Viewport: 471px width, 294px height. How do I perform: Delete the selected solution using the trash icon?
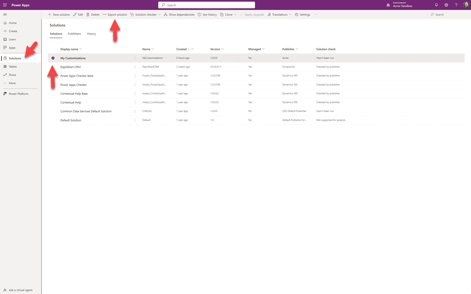pos(93,14)
